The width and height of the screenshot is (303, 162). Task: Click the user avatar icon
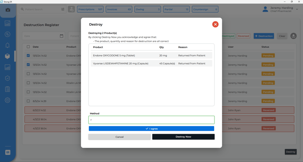[265, 9]
